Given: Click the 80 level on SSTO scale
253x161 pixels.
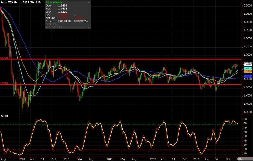Looking at the screenshot, I should point(245,123).
